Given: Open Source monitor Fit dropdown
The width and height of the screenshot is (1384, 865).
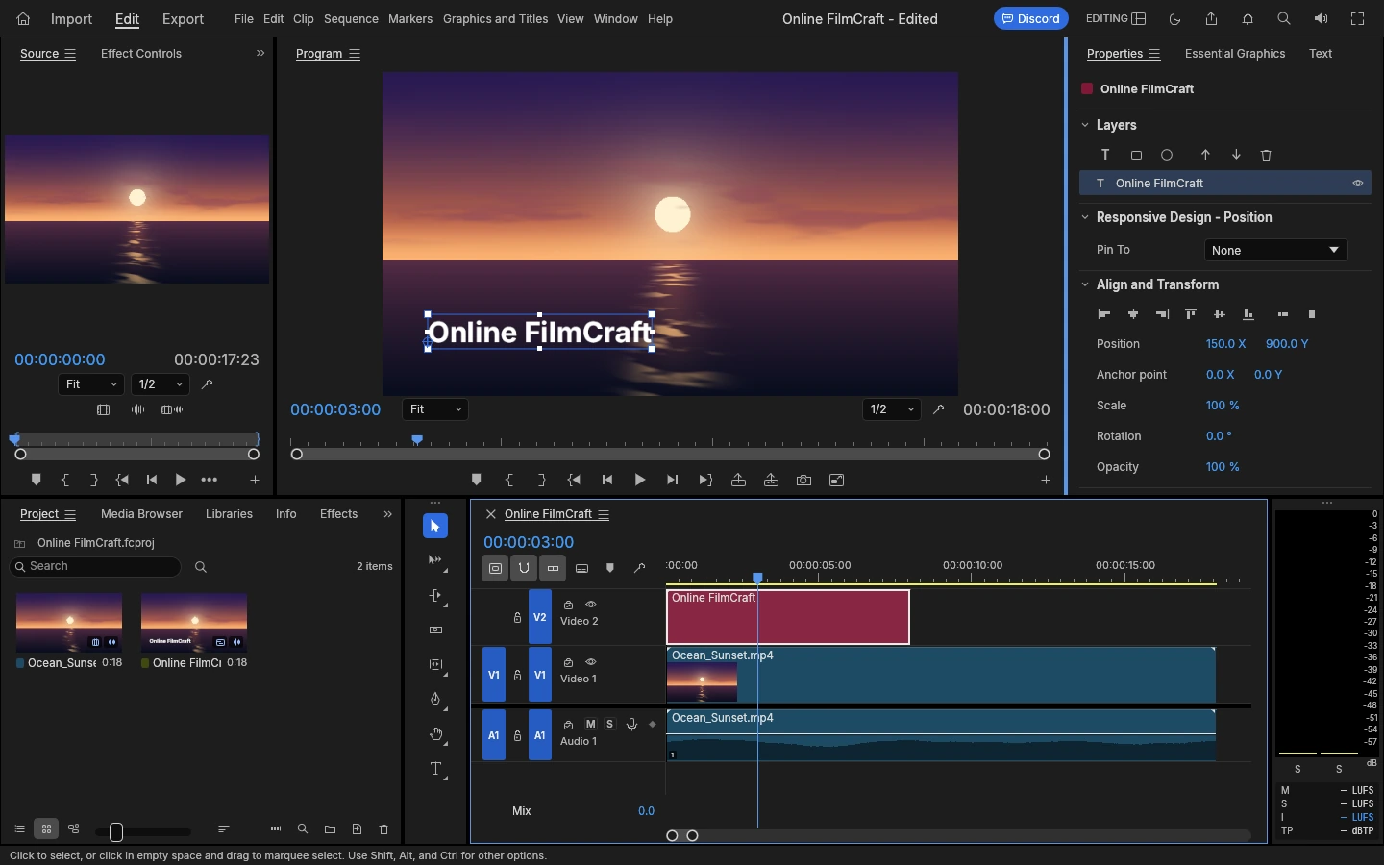Looking at the screenshot, I should pyautogui.click(x=91, y=384).
